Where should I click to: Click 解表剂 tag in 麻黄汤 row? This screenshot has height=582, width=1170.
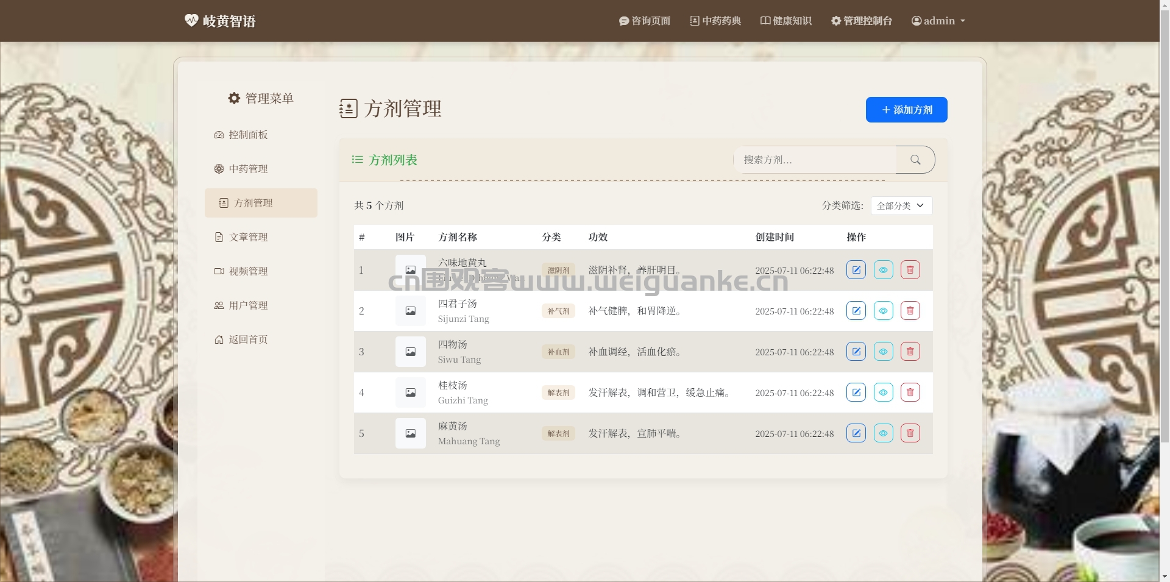(x=558, y=433)
